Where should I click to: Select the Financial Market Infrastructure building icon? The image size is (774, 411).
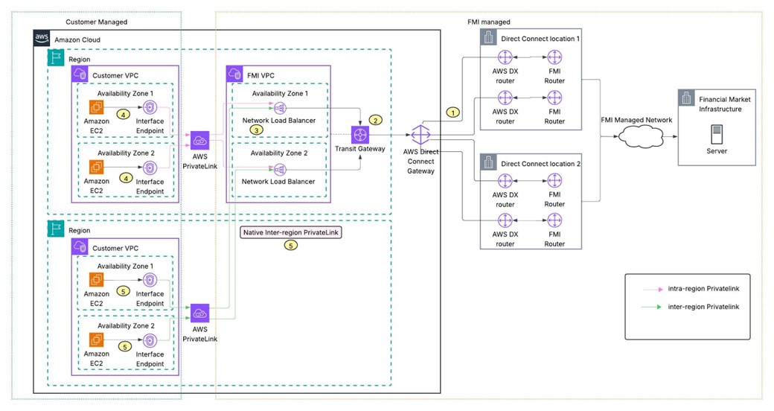coord(686,98)
